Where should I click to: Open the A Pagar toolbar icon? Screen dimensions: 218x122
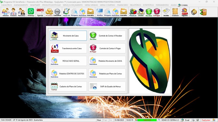pos(157,12)
